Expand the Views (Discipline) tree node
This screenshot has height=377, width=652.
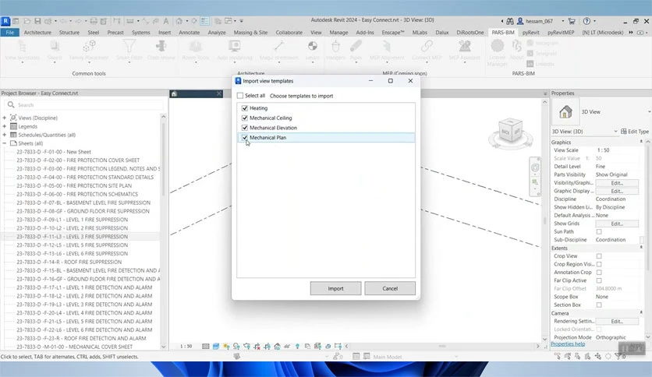pyautogui.click(x=5, y=118)
